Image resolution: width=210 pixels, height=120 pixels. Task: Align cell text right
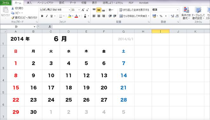tap(103, 16)
